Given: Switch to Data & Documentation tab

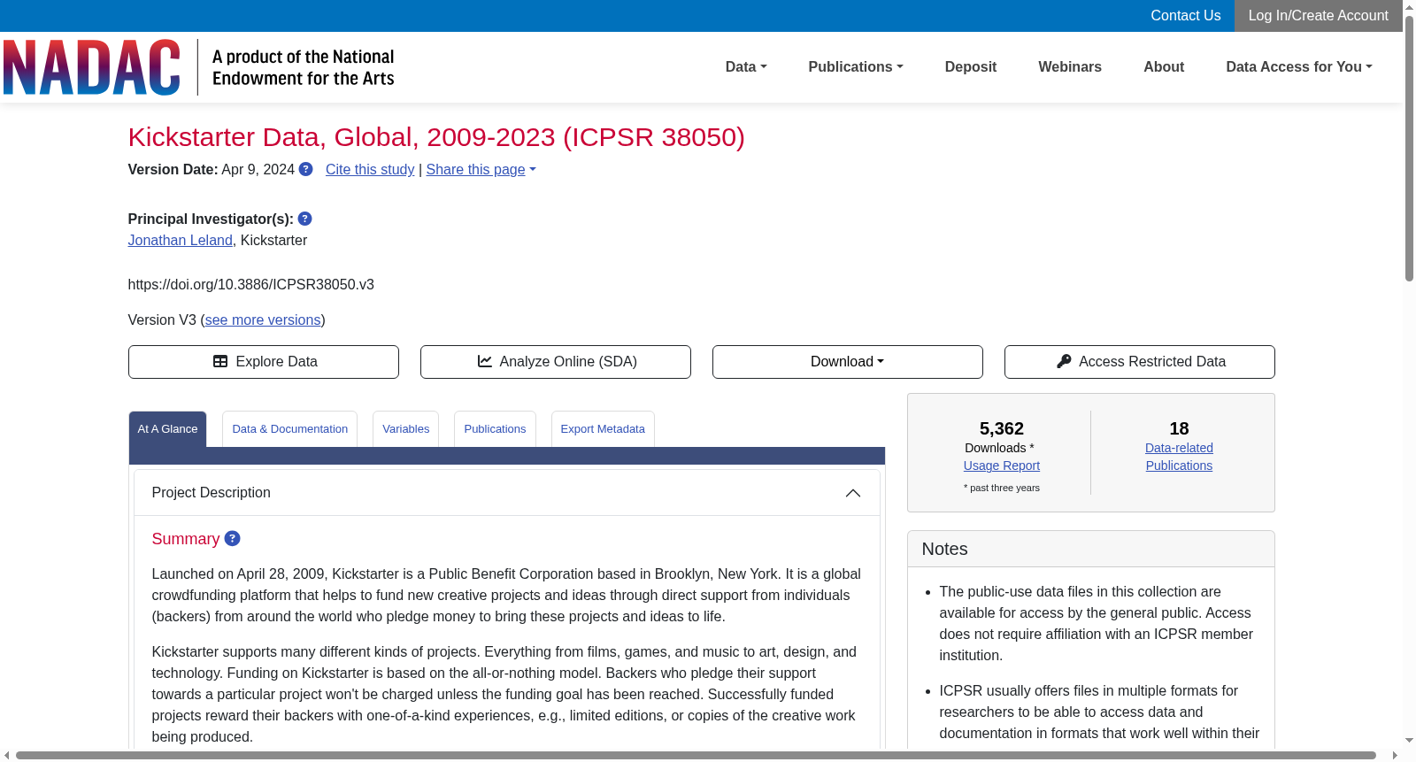Looking at the screenshot, I should (290, 429).
